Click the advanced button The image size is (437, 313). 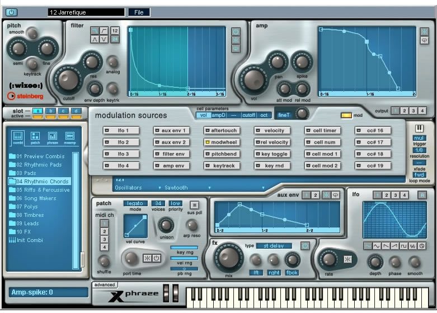point(105,285)
